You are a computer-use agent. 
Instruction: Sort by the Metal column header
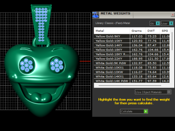point(112,31)
